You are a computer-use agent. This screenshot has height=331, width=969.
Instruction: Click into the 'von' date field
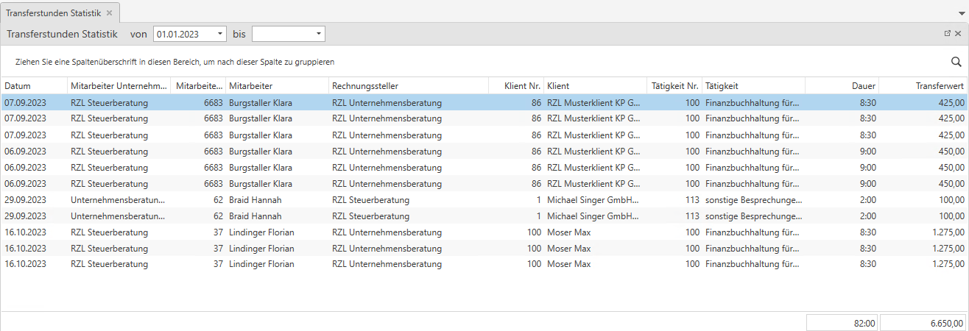coord(184,34)
